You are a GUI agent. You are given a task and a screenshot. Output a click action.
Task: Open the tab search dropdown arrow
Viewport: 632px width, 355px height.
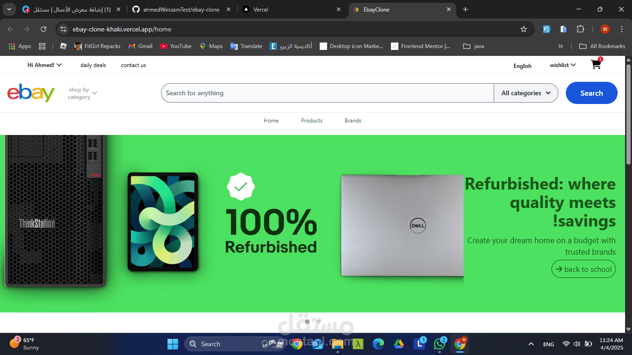pyautogui.click(x=9, y=9)
